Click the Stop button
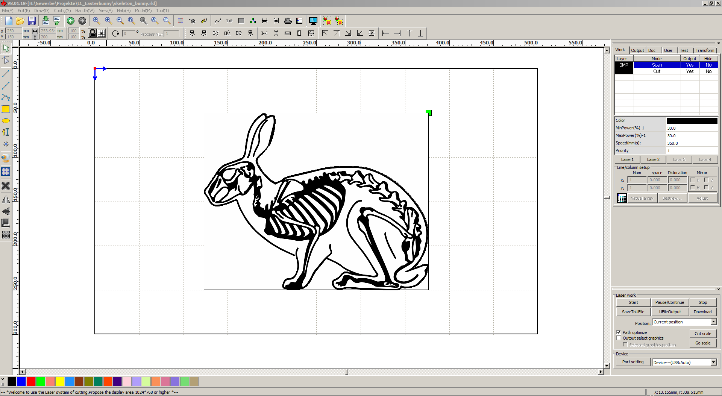 [703, 302]
